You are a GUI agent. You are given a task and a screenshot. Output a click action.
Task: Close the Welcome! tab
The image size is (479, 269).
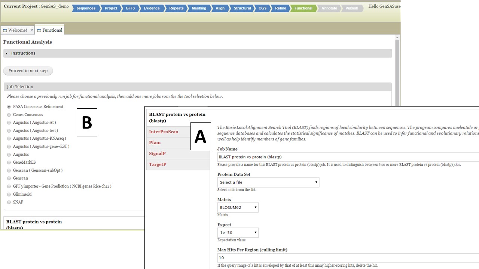31,30
